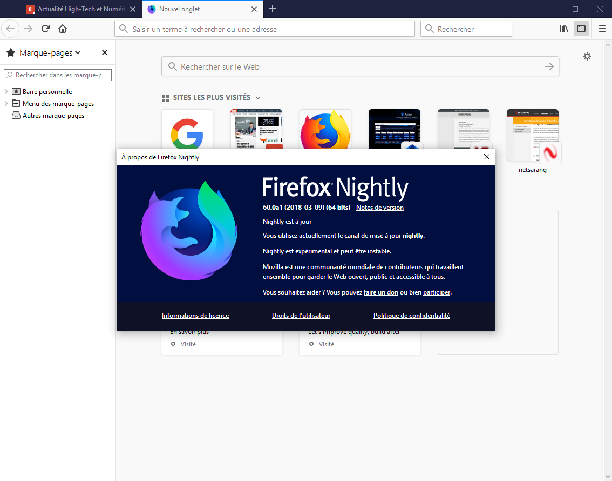This screenshot has width=612, height=481.
Task: Close the Marque-pages sidebar
Action: coord(105,52)
